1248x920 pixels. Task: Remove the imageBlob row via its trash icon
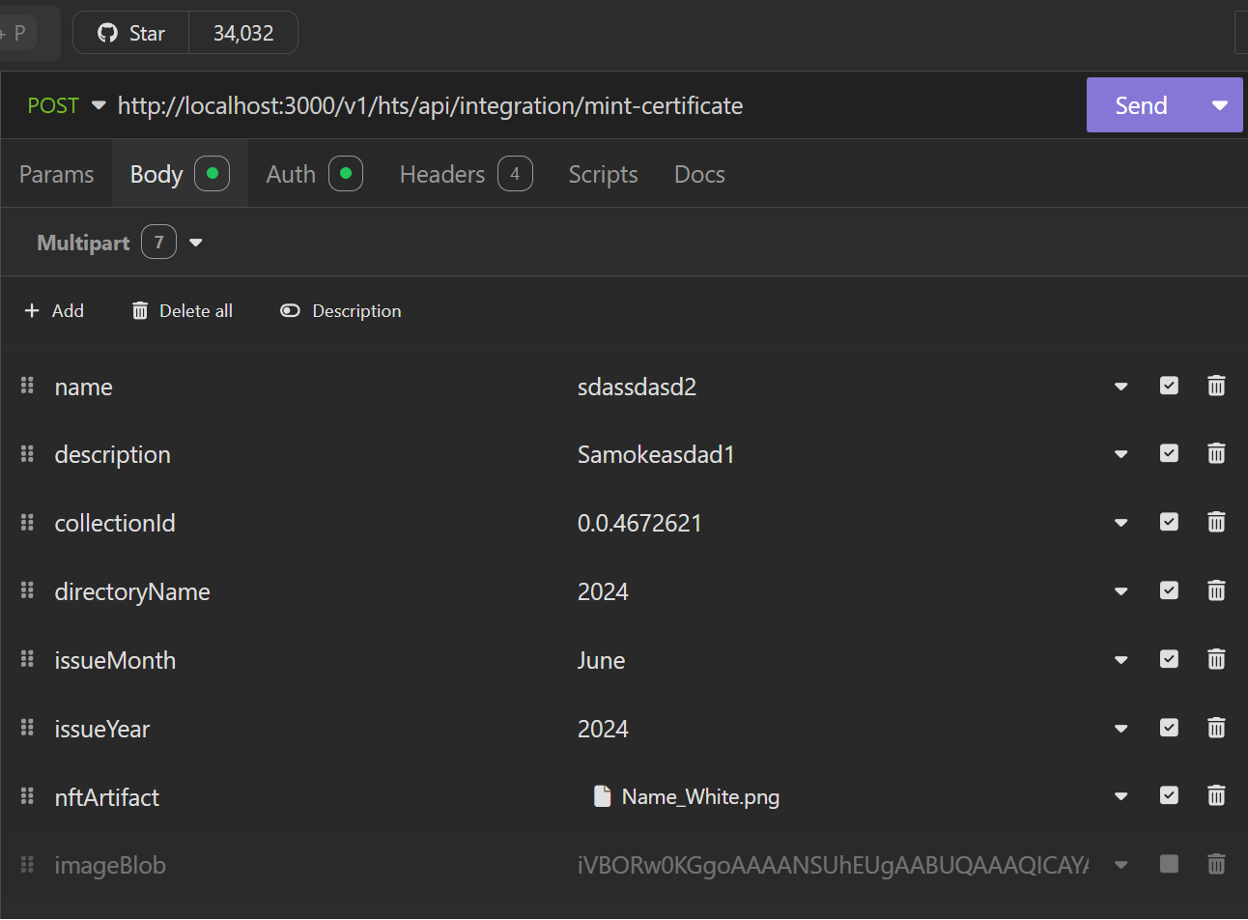coord(1216,864)
